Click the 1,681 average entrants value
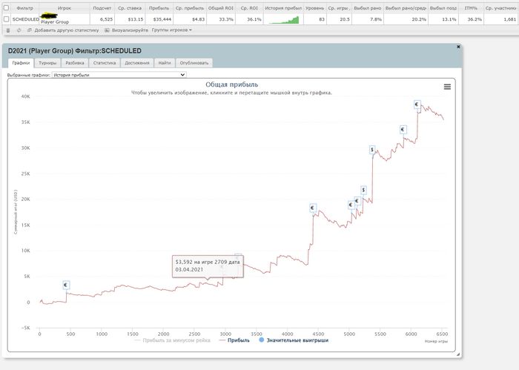The width and height of the screenshot is (519, 370). click(510, 19)
